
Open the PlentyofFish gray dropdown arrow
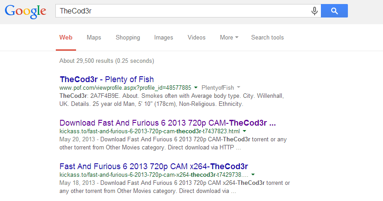tap(239, 87)
